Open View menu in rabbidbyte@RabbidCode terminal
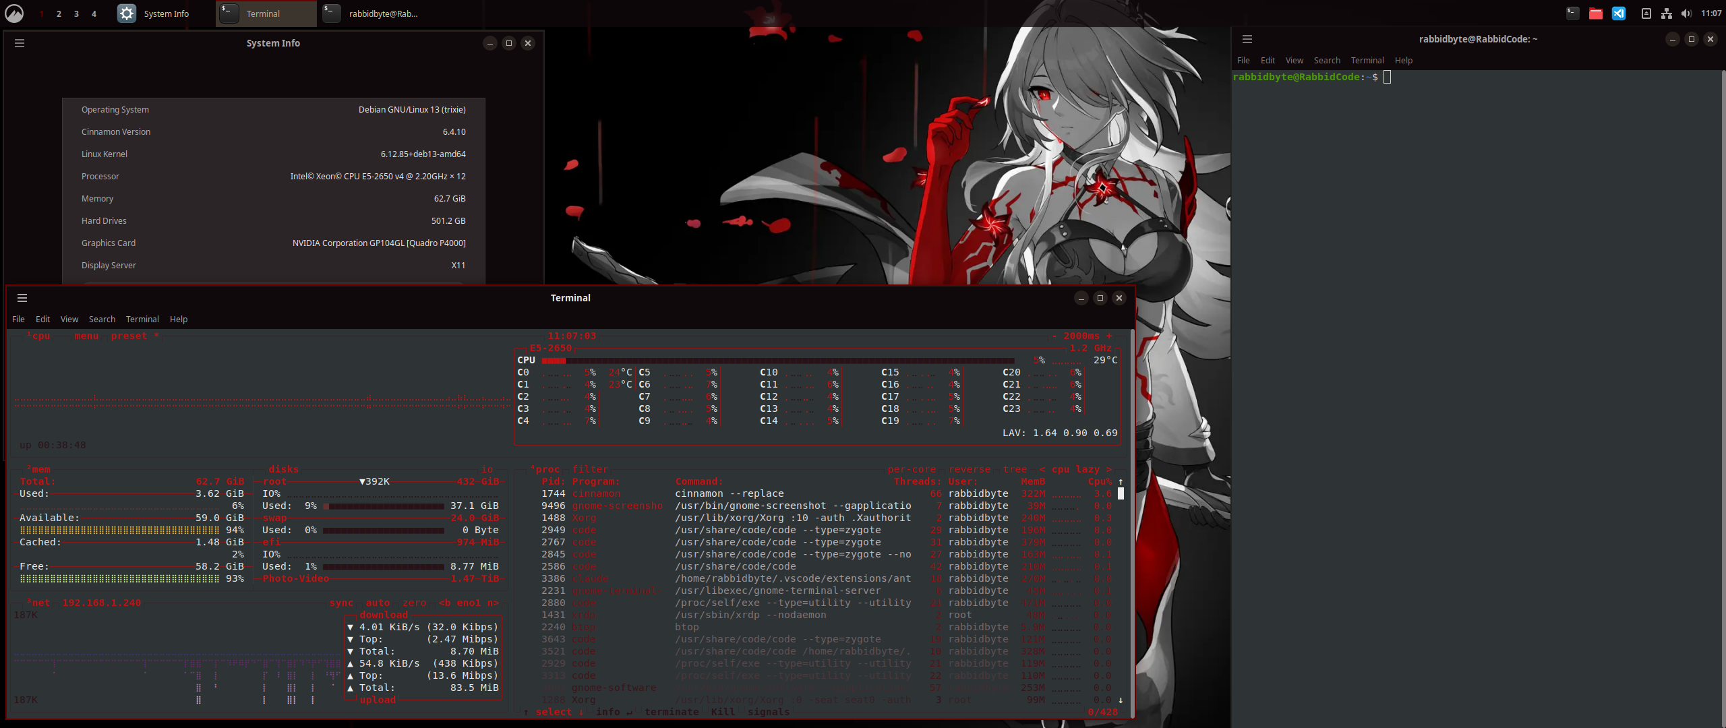This screenshot has width=1726, height=728. click(1294, 61)
